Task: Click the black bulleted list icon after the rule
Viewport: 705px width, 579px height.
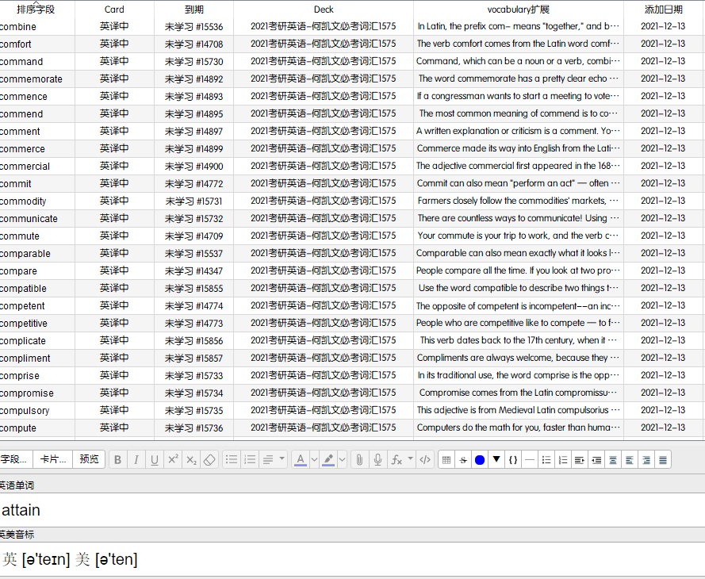Action: coord(546,459)
